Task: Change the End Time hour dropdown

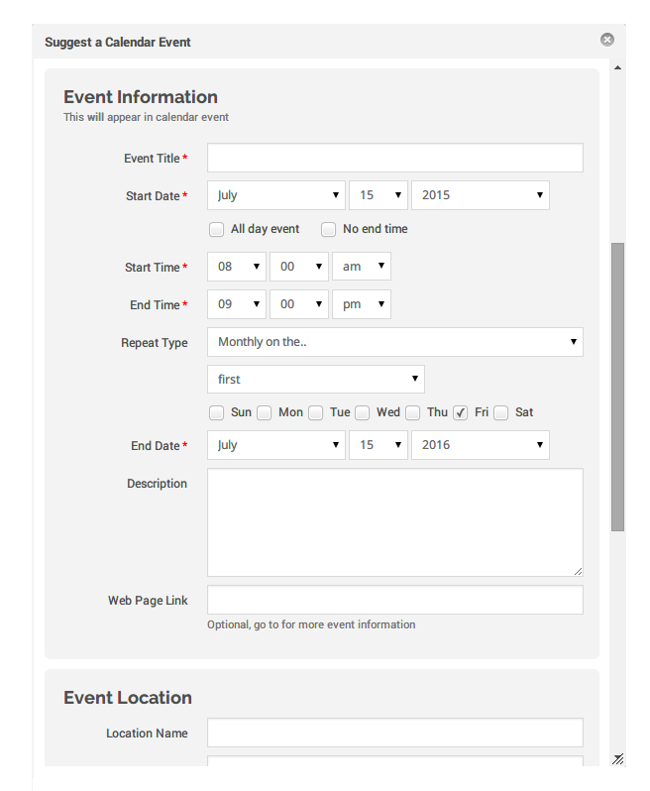Action: [236, 304]
